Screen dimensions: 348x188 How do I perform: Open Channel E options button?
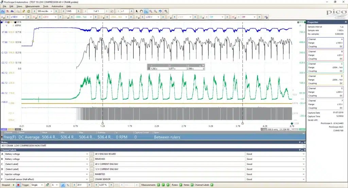pos(137,17)
